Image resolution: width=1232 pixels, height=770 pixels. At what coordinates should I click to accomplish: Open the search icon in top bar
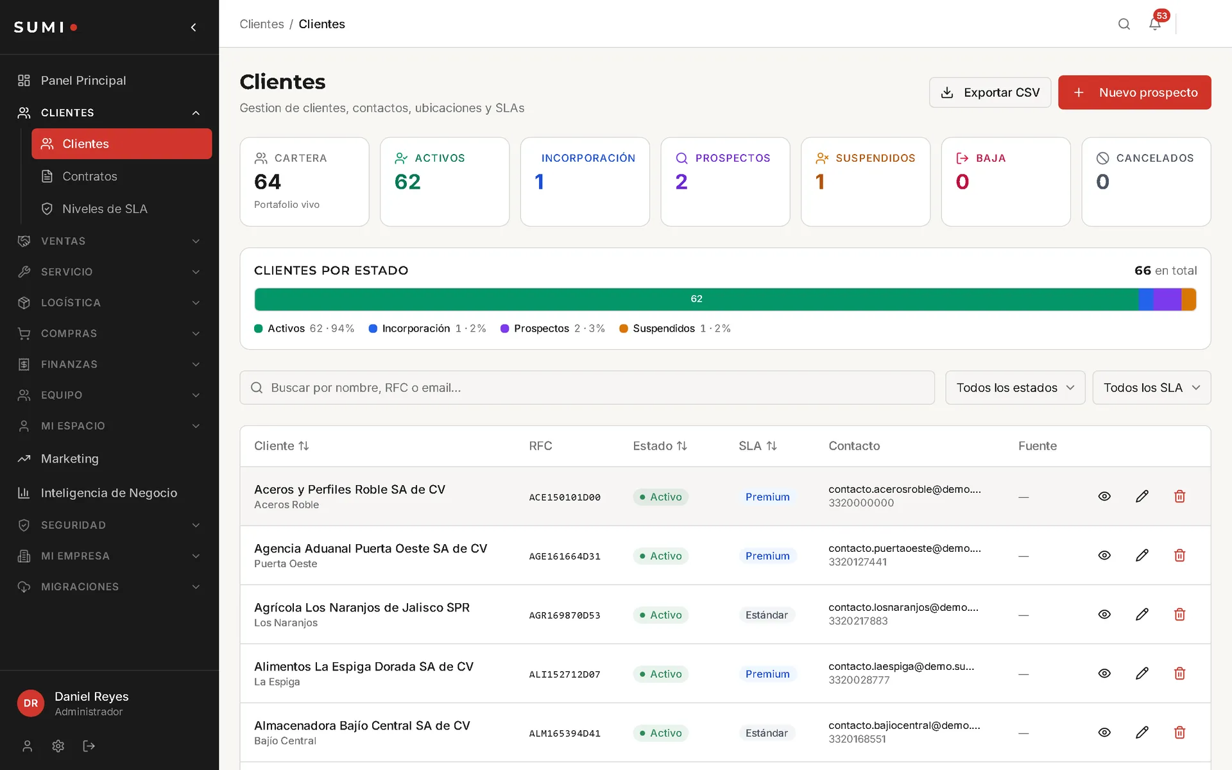coord(1124,24)
